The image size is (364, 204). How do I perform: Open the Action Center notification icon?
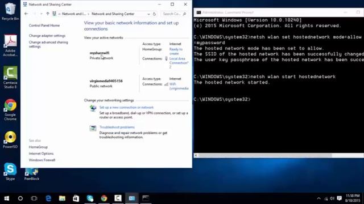coord(340,198)
